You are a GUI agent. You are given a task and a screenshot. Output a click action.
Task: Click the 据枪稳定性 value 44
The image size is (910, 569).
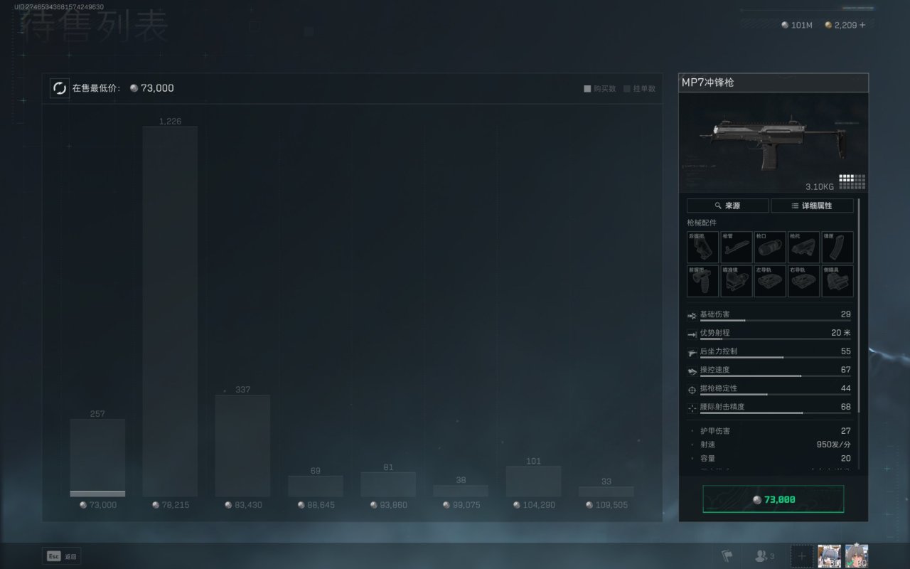point(845,388)
